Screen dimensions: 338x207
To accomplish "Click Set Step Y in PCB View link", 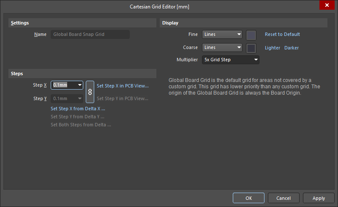I will click(123, 98).
